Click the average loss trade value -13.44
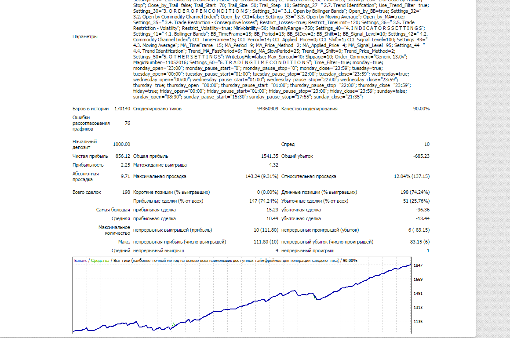The width and height of the screenshot is (510, 338). pos(423,218)
